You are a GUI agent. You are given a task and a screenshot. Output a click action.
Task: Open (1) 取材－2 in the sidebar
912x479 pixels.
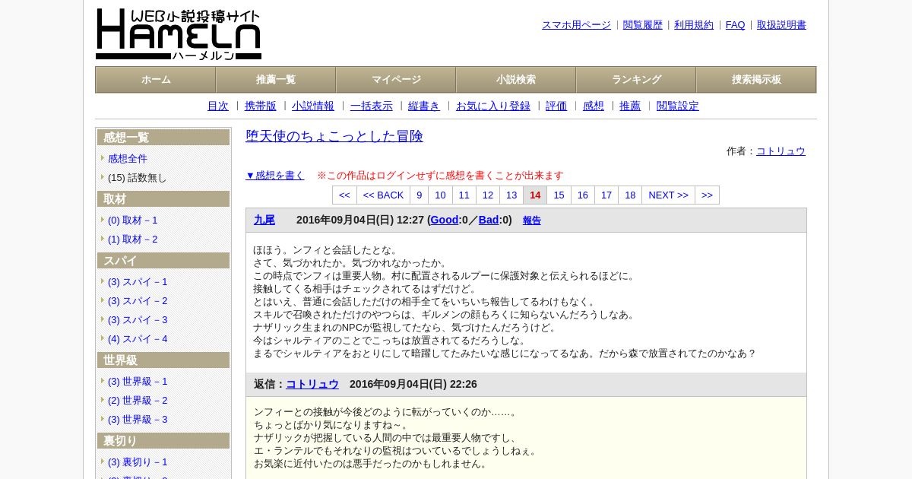point(133,239)
